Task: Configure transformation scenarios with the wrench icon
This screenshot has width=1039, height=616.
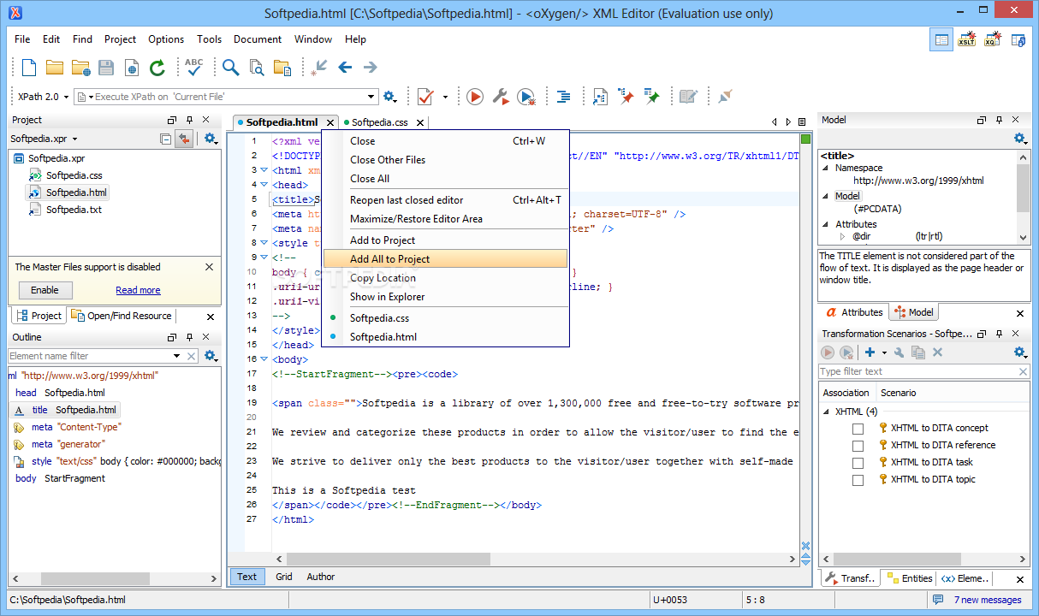Action: (501, 97)
